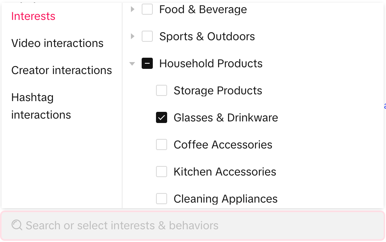386x242 pixels.
Task: Select the Hashtag interactions tab
Action: tap(41, 106)
